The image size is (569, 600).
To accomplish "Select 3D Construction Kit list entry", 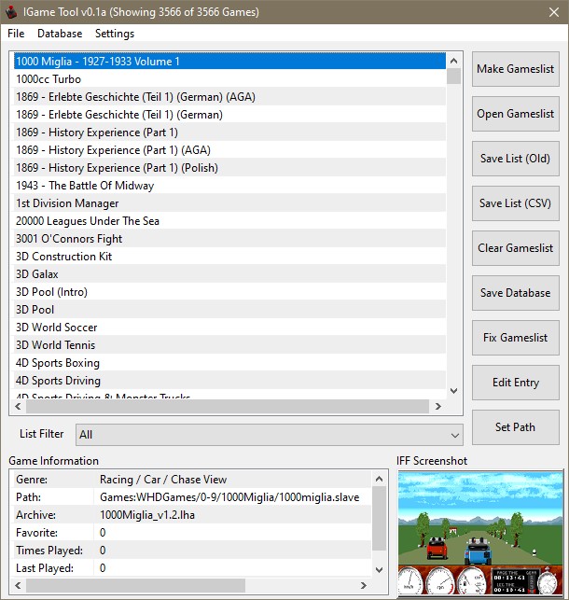I will click(63, 257).
